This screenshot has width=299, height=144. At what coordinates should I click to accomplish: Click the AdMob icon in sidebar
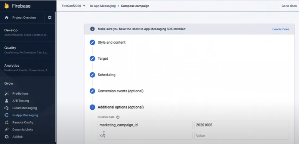tap(7, 137)
